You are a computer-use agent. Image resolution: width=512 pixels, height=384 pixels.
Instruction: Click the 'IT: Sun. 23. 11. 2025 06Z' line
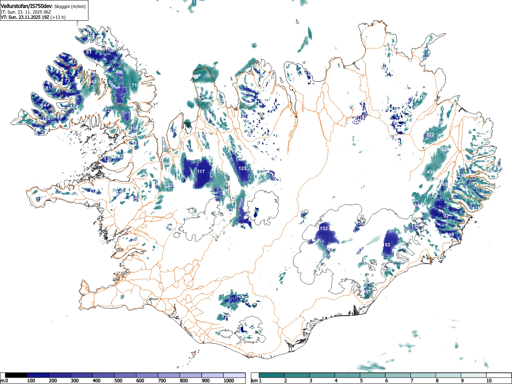(26, 12)
